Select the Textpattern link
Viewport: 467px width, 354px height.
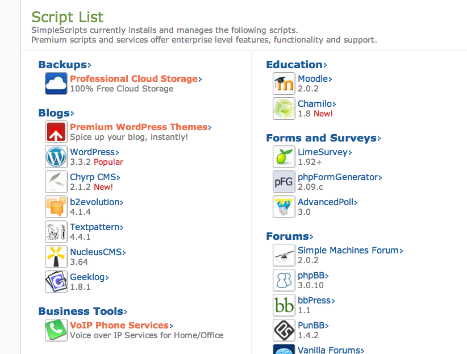pos(97,227)
